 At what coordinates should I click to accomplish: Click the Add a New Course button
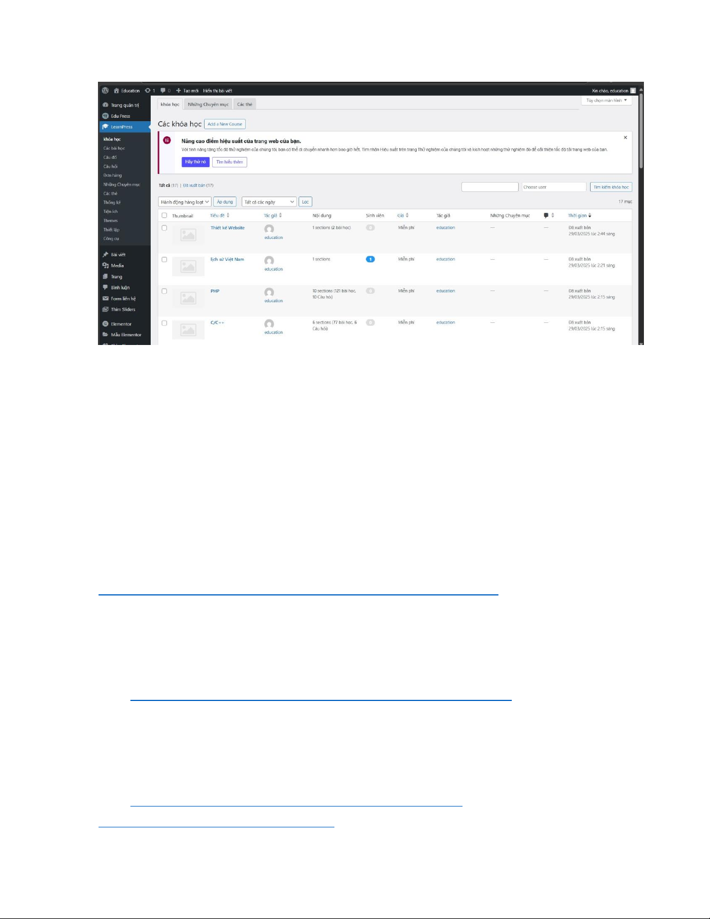tap(225, 124)
